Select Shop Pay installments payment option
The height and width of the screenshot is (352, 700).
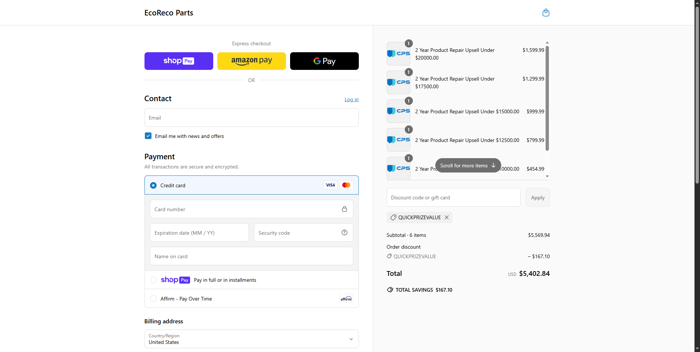[x=153, y=280]
